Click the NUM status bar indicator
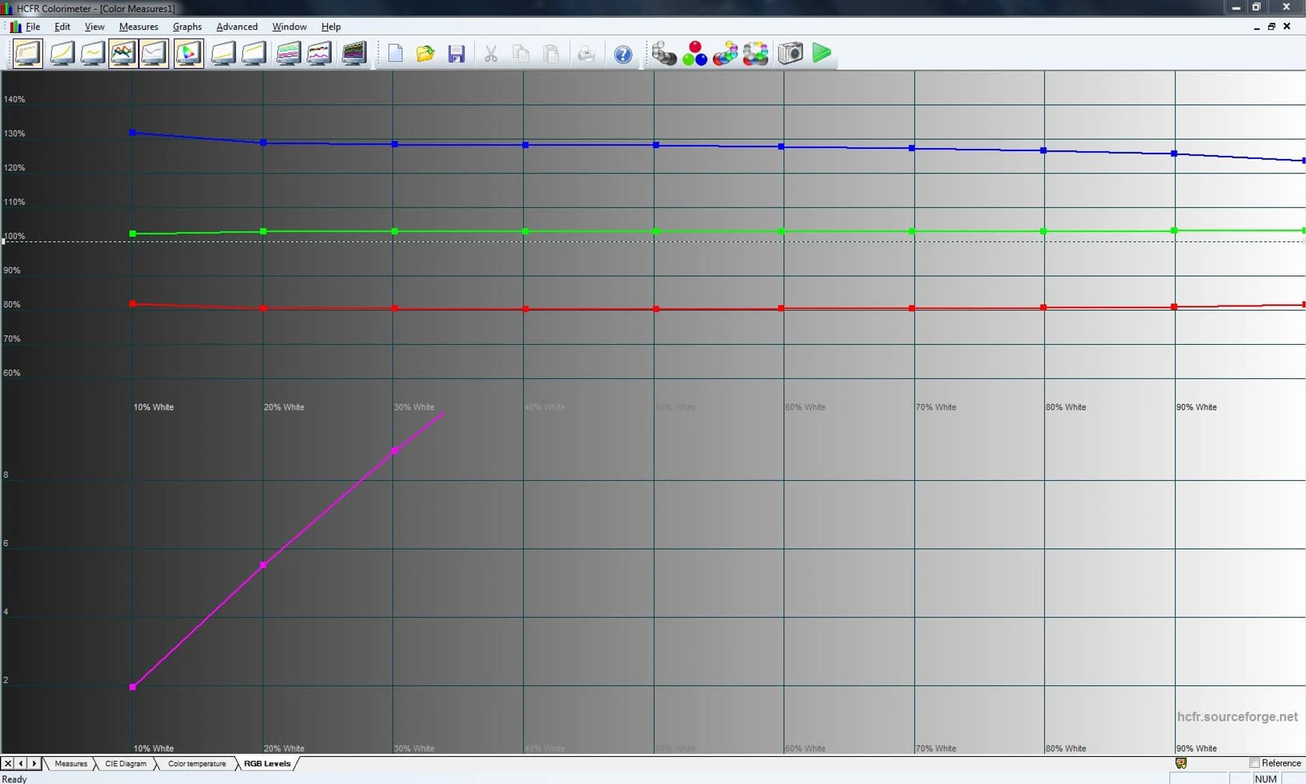This screenshot has width=1306, height=784. tap(1266, 779)
